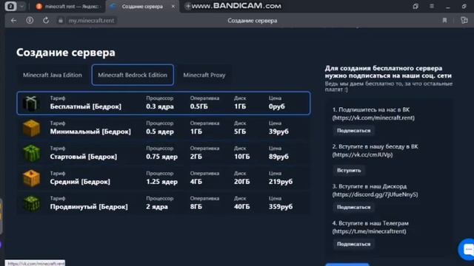Click Подписаться under the Telegram step
This screenshot has height=266, width=474.
point(353,244)
